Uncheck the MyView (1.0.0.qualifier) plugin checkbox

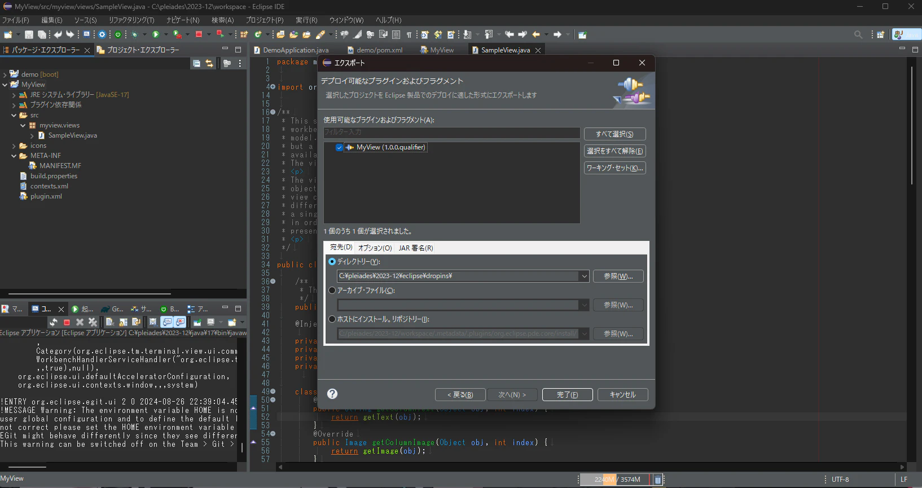pos(339,147)
